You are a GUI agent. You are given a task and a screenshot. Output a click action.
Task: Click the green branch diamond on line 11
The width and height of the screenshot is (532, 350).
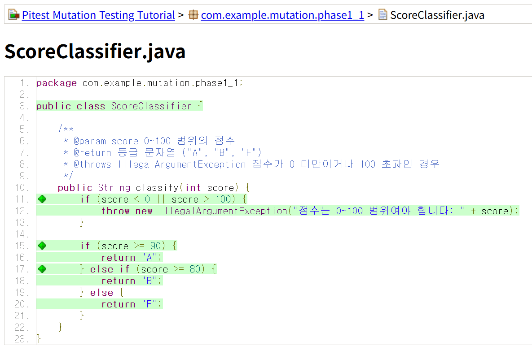click(x=42, y=199)
